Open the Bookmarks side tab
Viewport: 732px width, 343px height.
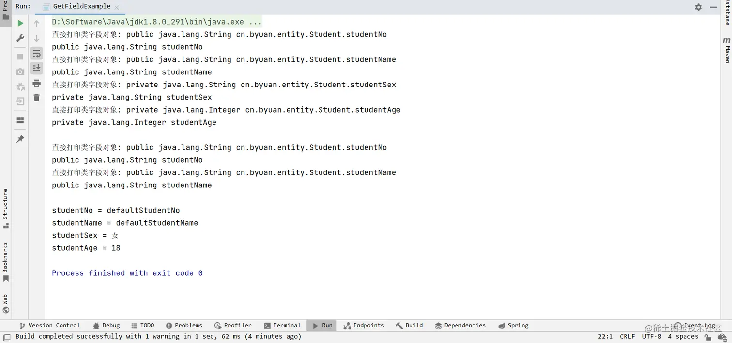click(x=5, y=262)
